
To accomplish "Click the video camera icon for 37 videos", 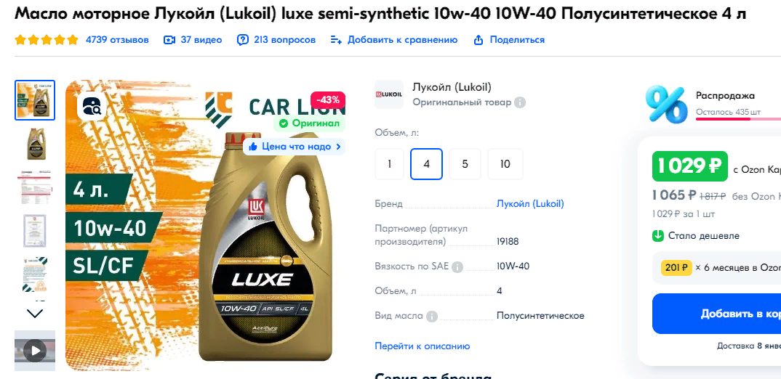I will (169, 40).
